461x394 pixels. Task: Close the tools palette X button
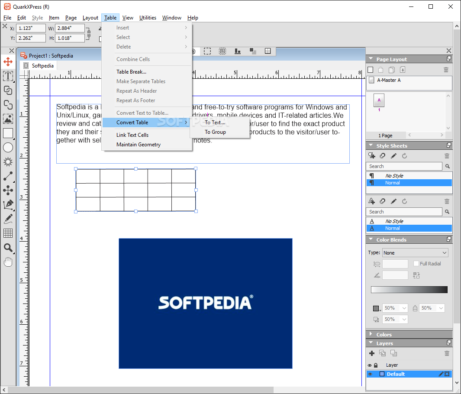11,51
